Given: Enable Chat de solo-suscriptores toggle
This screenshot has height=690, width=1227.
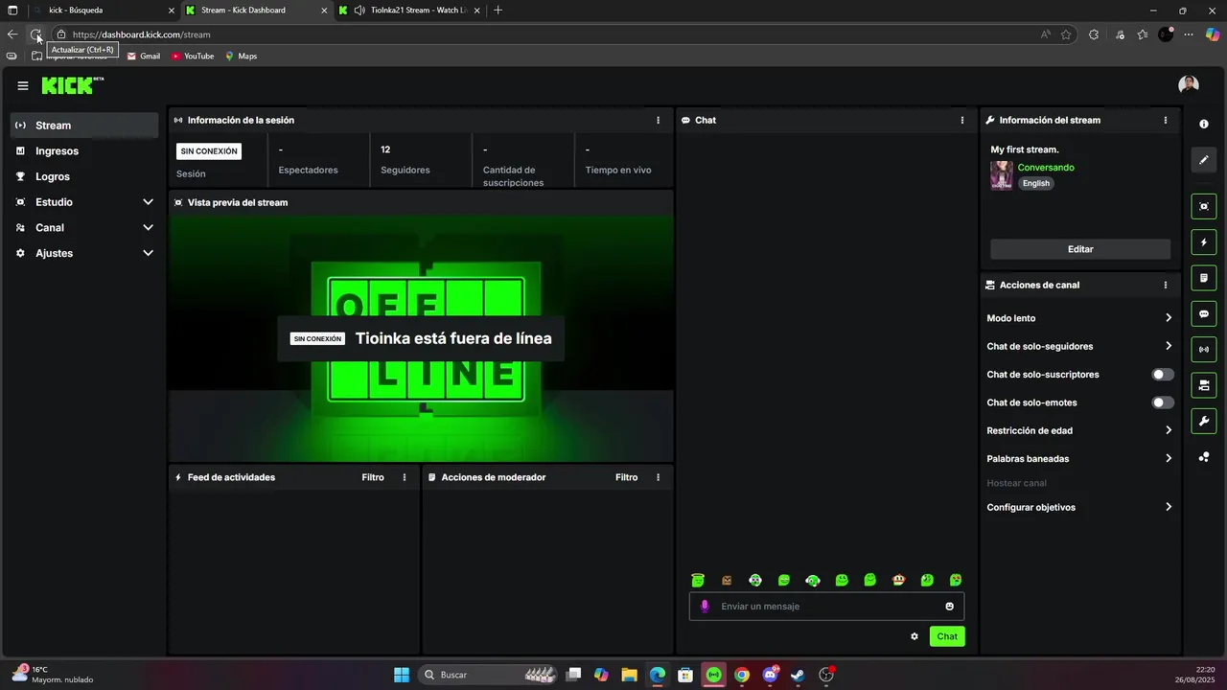Looking at the screenshot, I should click(x=1162, y=375).
